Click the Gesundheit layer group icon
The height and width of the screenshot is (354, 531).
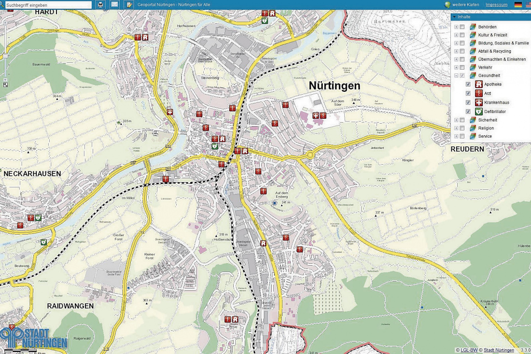(473, 75)
